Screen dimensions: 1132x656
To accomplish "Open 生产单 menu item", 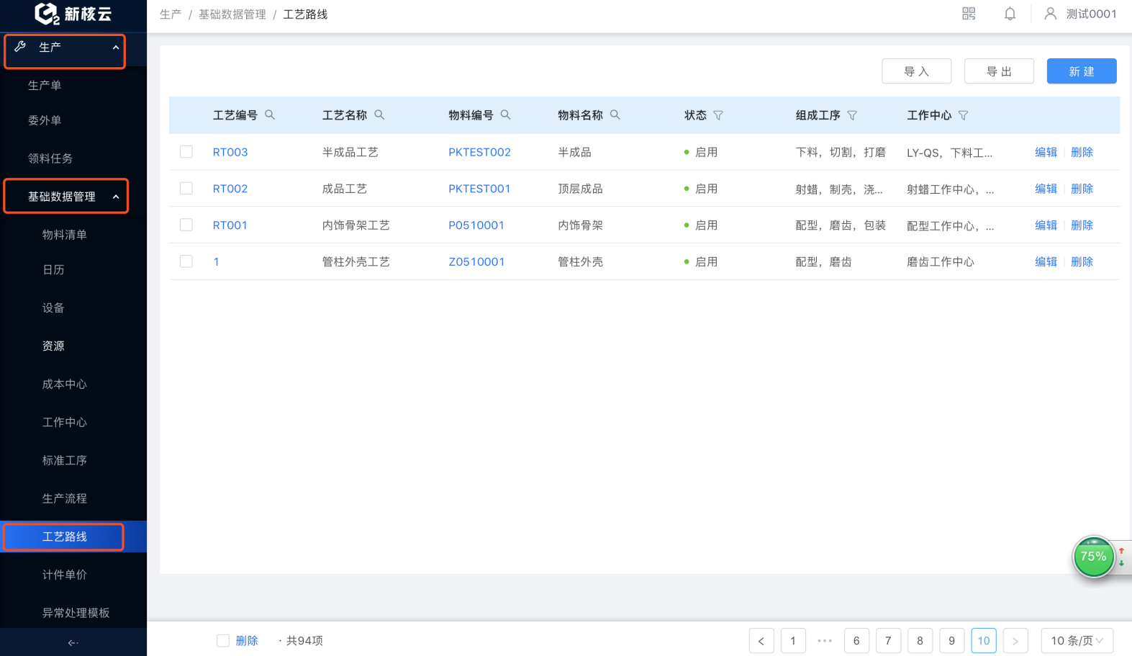I will 45,85.
